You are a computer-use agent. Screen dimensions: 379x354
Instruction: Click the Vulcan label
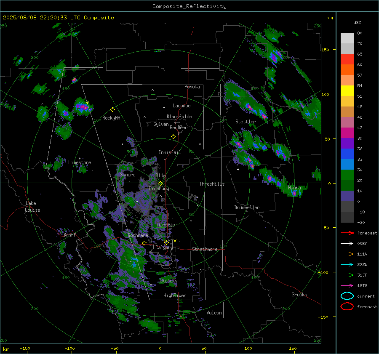point(214,313)
